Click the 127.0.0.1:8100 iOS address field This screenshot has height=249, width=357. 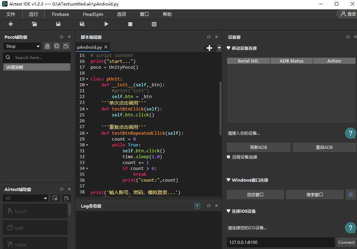281,242
